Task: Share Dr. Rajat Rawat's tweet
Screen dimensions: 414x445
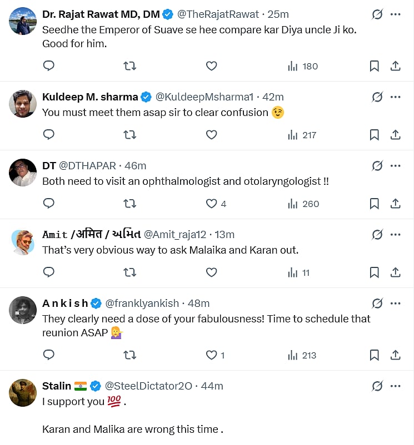Action: (x=396, y=66)
